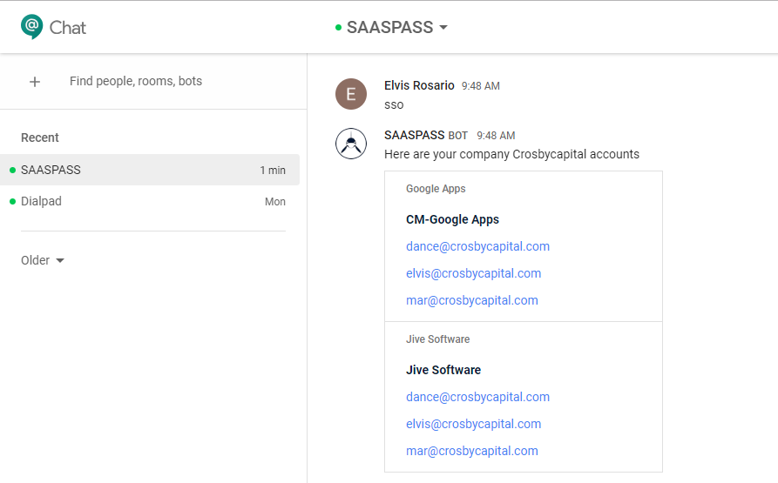Open the Dialpad conversation

(150, 201)
